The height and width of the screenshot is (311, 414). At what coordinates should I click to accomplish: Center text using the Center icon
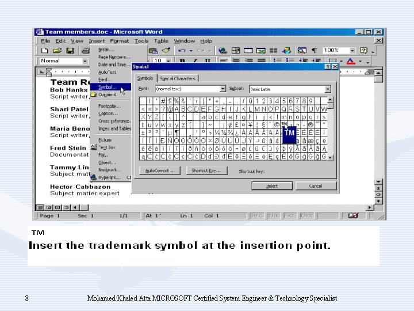(236, 61)
